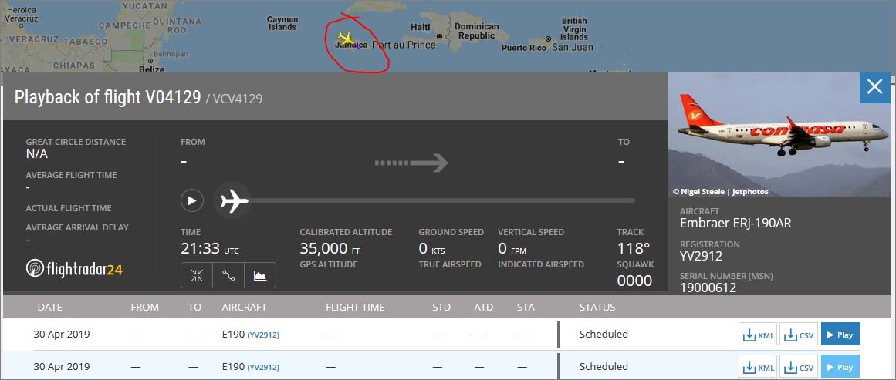Download CSV for the second 30 Apr flight
This screenshot has height=380, width=896.
click(x=798, y=367)
